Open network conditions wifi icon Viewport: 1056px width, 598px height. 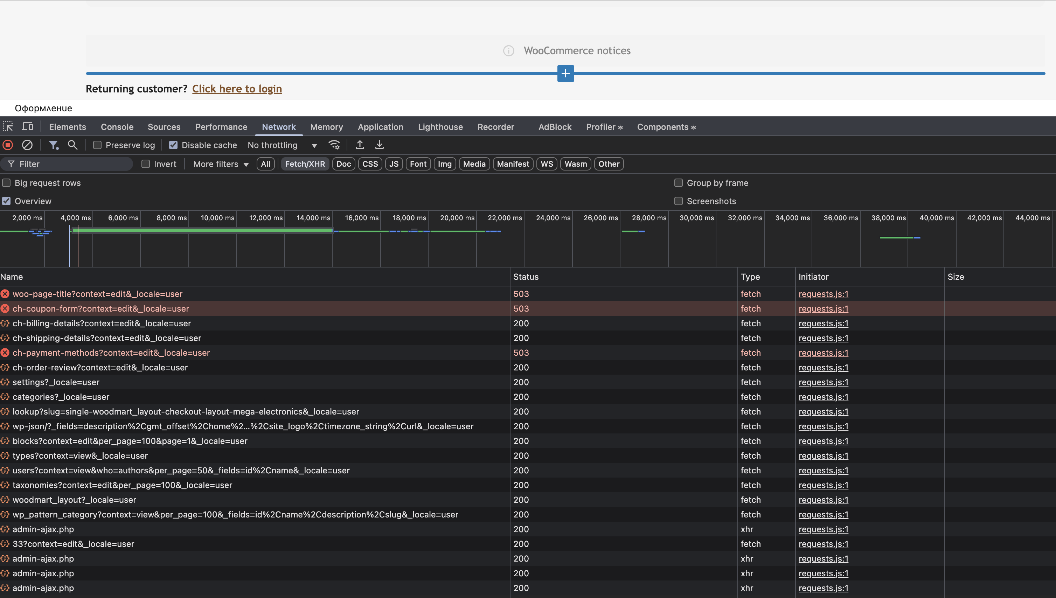(x=334, y=145)
